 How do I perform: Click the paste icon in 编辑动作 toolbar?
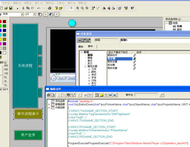[68, 95]
